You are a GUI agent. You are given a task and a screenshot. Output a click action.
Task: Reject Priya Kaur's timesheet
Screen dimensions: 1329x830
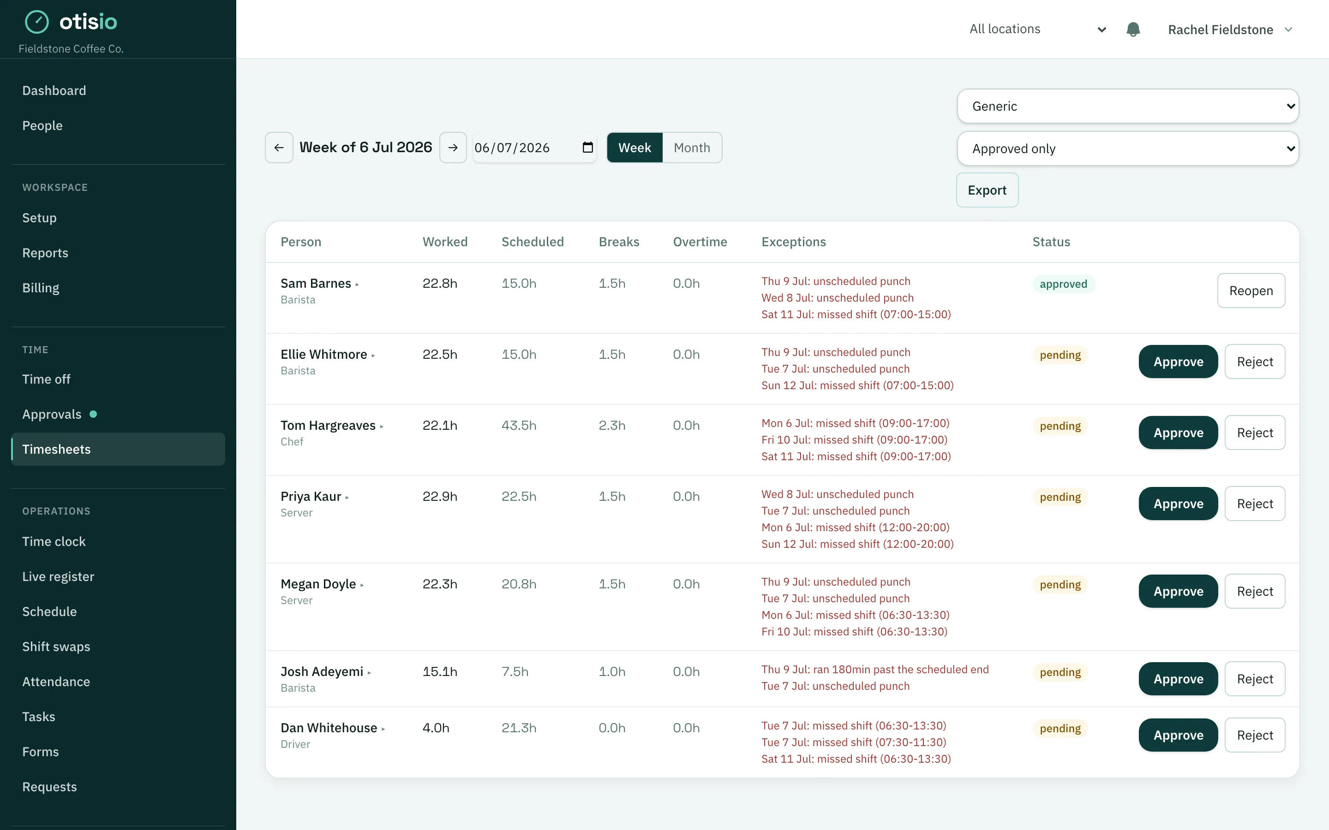pyautogui.click(x=1255, y=504)
